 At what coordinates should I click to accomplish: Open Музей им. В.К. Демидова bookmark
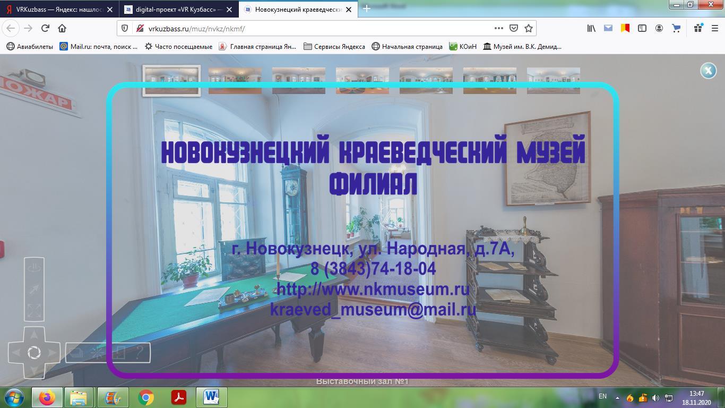pyautogui.click(x=522, y=46)
